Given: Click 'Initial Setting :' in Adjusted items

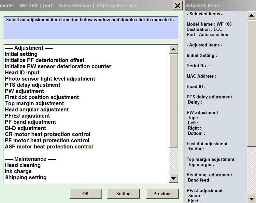Looking at the screenshot, I should tap(202, 56).
